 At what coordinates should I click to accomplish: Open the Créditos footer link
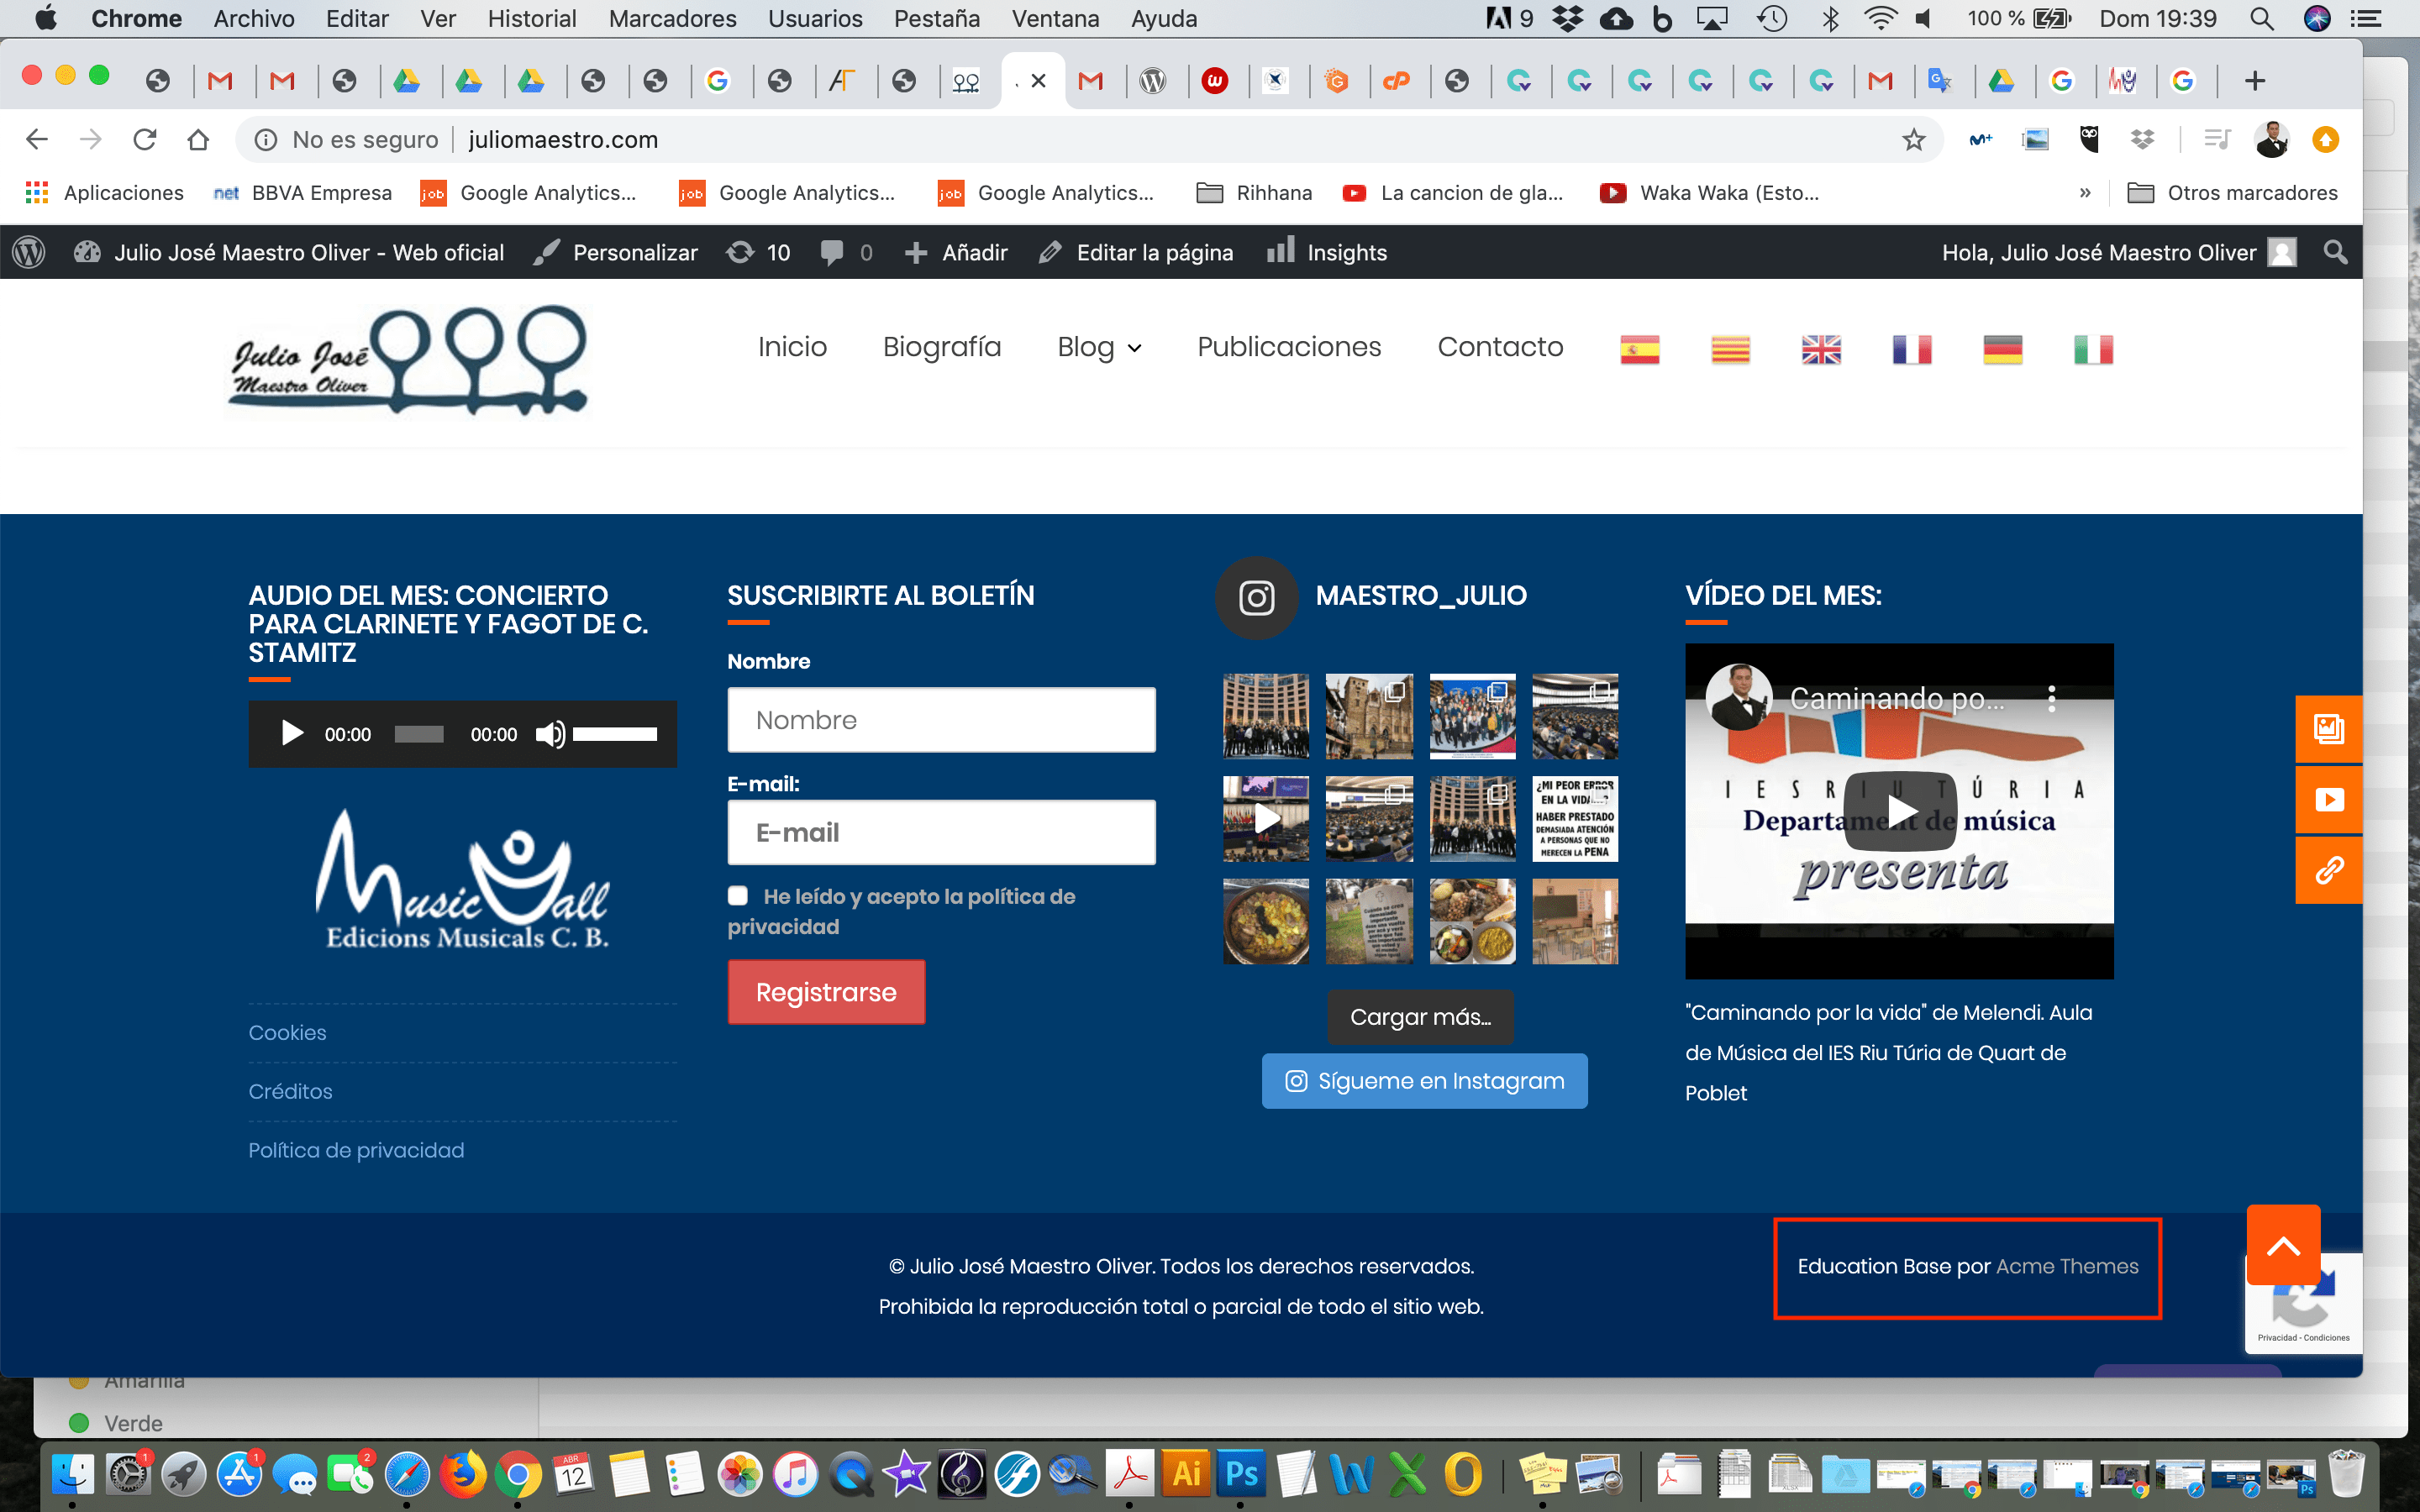[x=290, y=1091]
